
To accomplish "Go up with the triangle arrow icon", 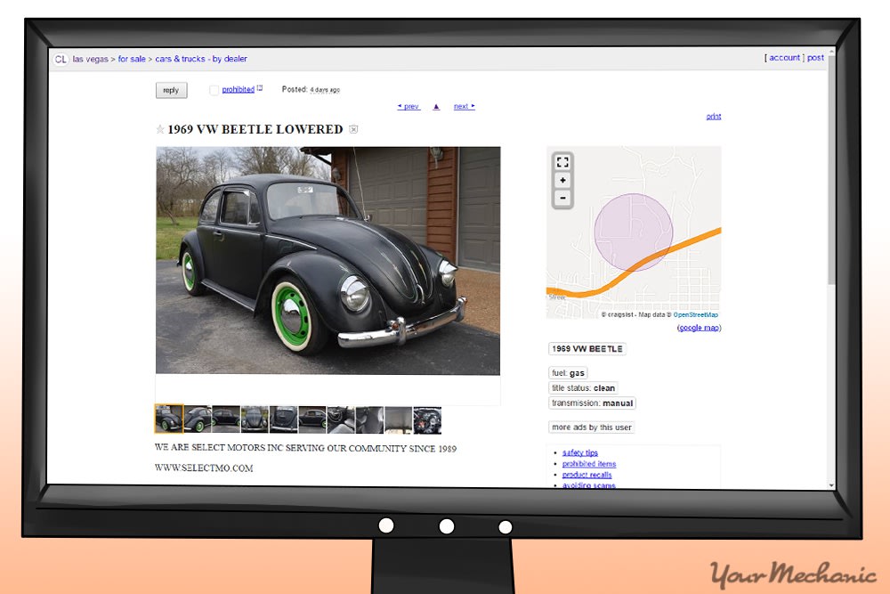I will pos(436,107).
